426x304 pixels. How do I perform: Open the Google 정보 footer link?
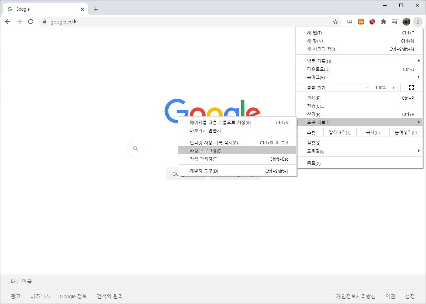coord(73,297)
